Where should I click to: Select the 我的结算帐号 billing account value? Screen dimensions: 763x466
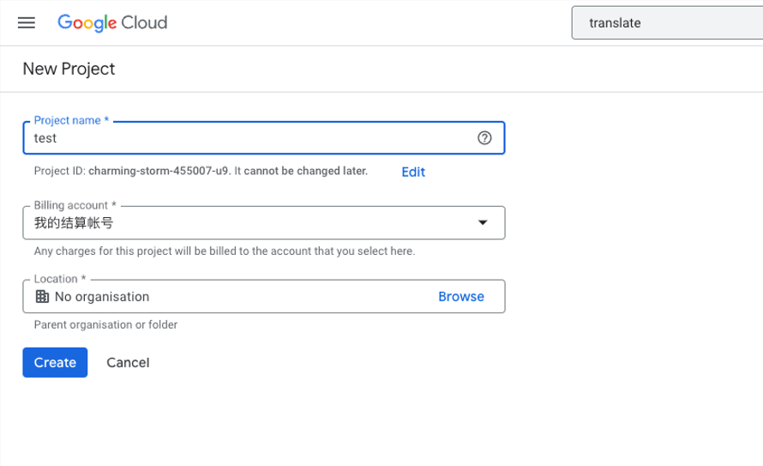click(x=74, y=223)
